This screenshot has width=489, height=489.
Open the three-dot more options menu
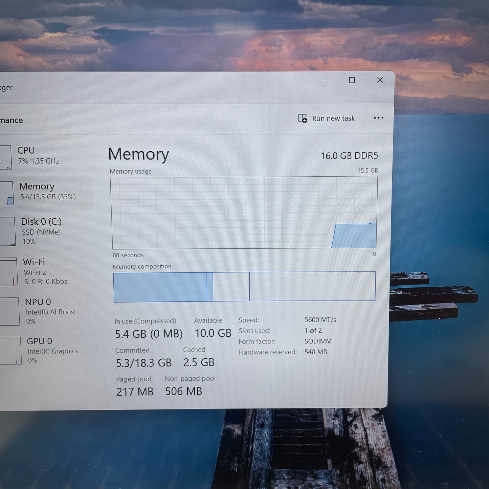pyautogui.click(x=379, y=118)
